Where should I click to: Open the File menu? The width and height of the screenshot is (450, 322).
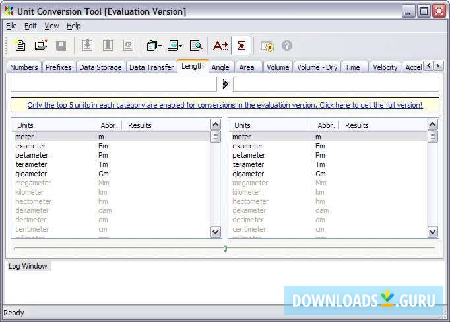[11, 26]
